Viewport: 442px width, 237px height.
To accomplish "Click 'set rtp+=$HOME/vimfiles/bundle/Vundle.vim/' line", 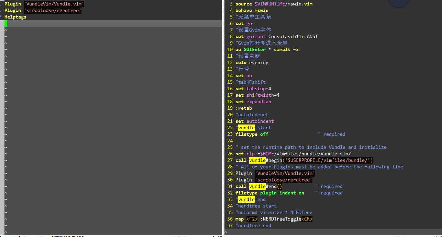I will 293,154.
